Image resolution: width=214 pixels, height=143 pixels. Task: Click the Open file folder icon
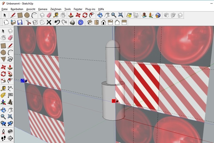13,22
